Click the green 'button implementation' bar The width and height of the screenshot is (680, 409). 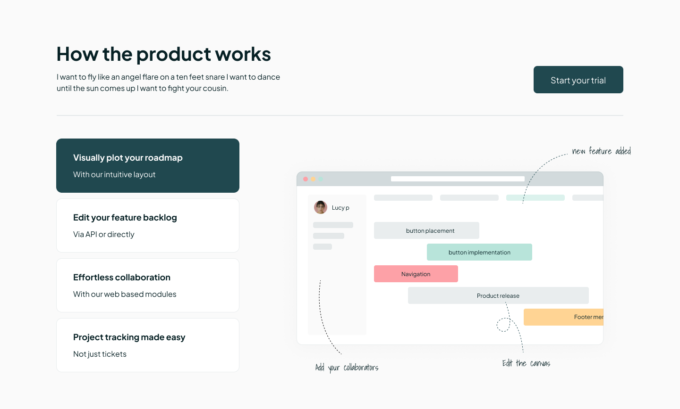tap(479, 252)
